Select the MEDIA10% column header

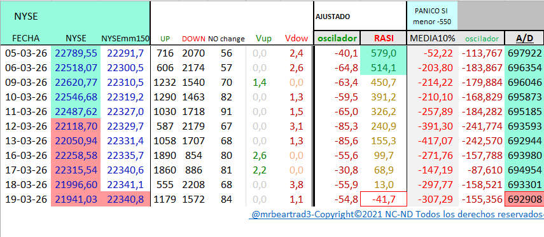click(432, 39)
